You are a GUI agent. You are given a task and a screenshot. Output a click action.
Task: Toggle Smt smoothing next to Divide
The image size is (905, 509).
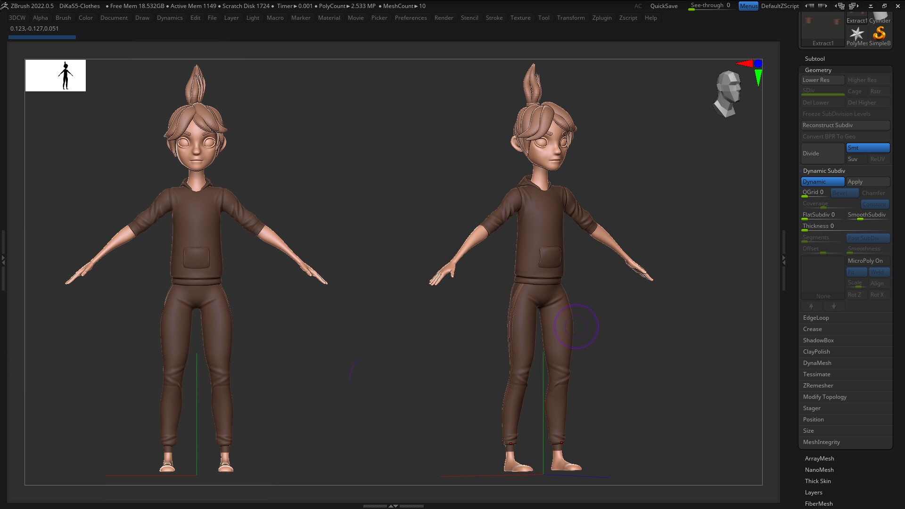click(868, 147)
